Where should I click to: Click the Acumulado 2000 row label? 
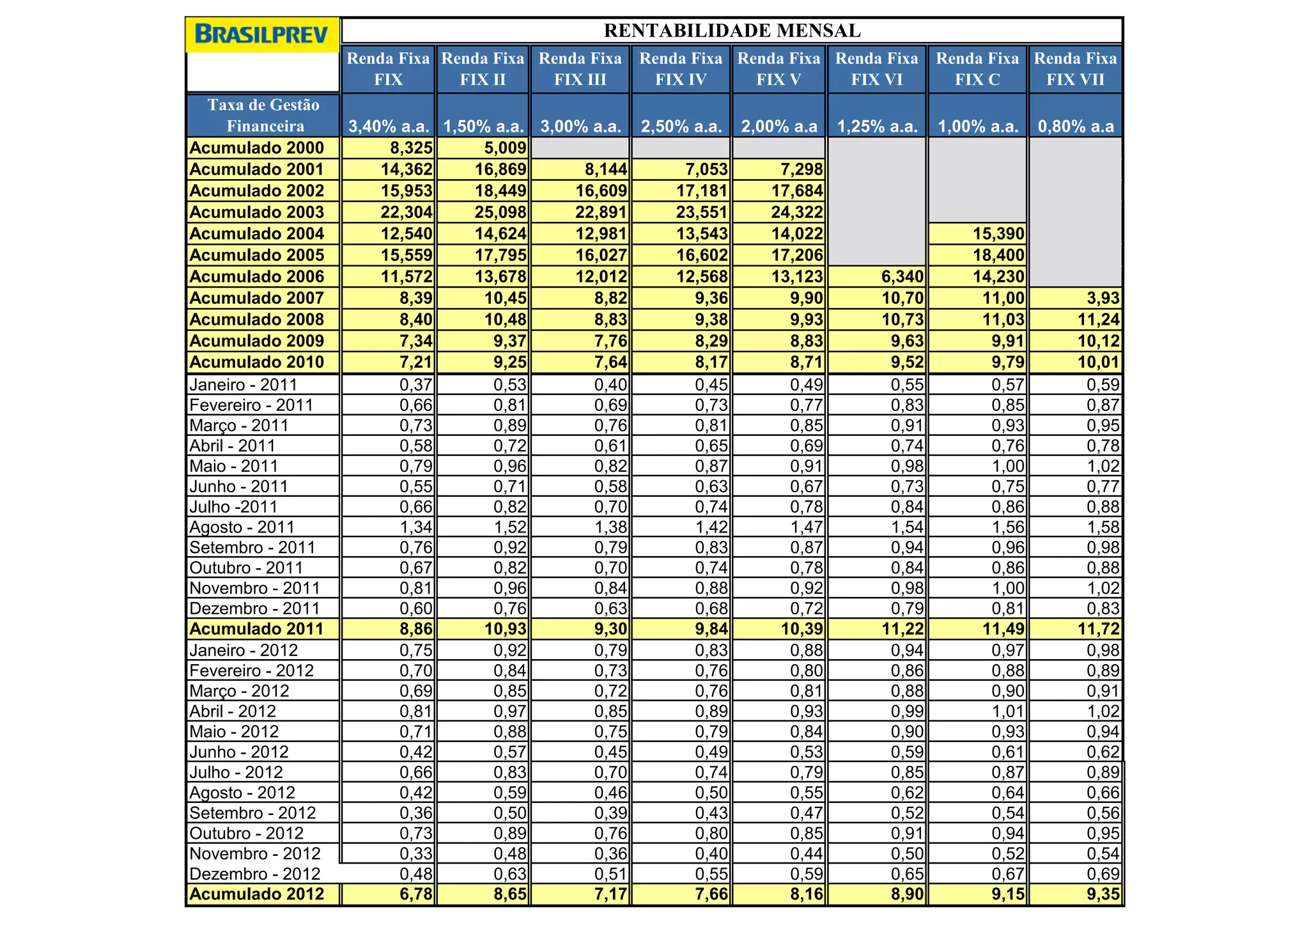pos(257,148)
